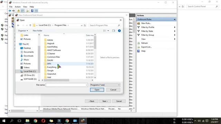Select the Common Files folder
Image resolution: width=221 pixels, height=124 pixels.
pos(54,57)
